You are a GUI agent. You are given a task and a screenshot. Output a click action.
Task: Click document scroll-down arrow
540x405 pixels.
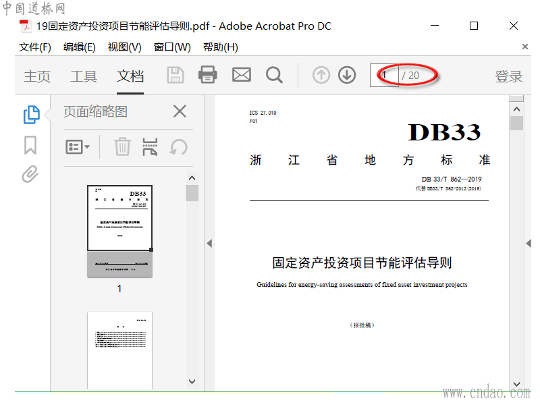[516, 384]
